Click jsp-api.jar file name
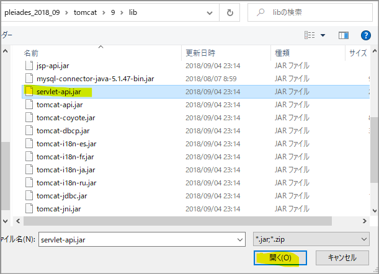 pos(53,66)
